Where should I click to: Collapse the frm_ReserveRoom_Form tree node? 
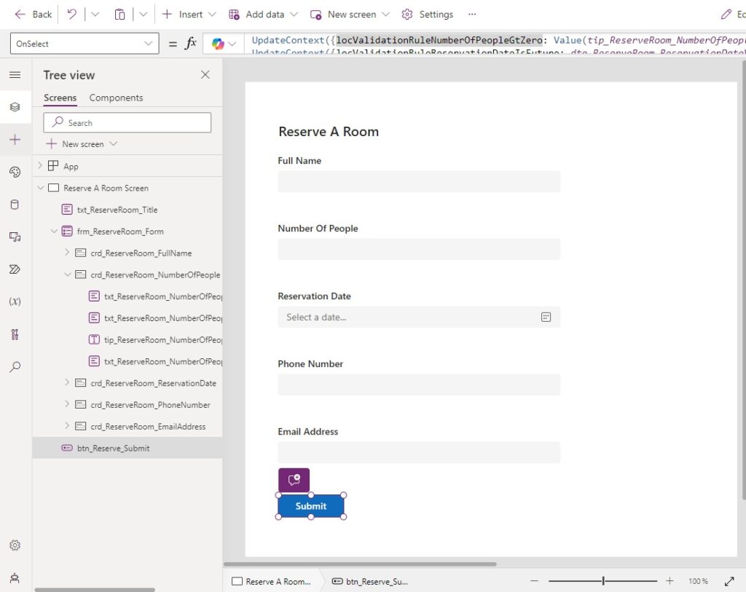pyautogui.click(x=54, y=232)
